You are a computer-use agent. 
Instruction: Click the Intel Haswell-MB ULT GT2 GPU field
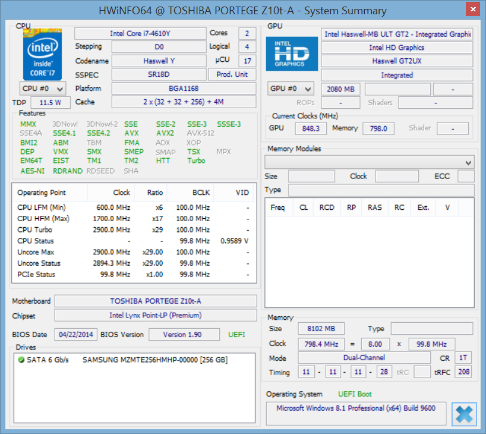(x=397, y=34)
